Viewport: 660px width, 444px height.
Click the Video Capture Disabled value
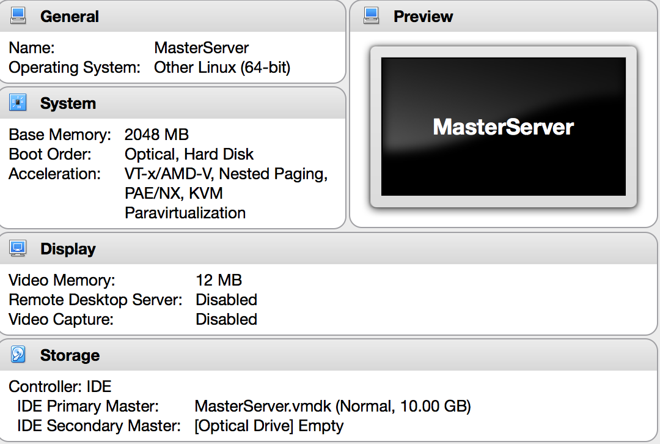(227, 319)
